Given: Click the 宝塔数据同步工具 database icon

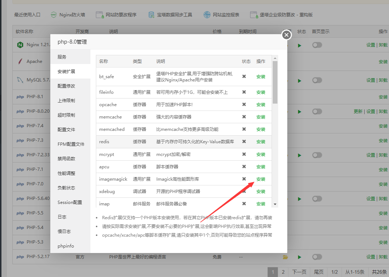Looking at the screenshot, I should (151, 15).
